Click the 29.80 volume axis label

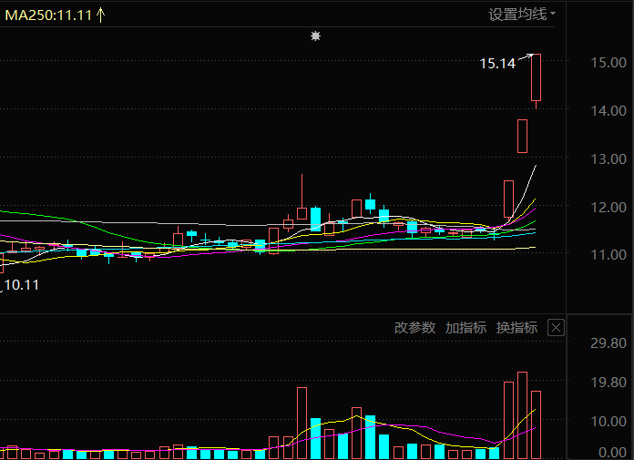coord(608,343)
